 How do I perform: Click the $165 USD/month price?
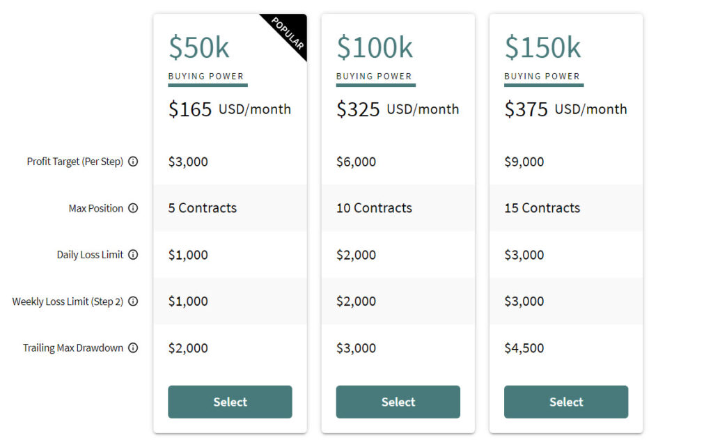(x=230, y=109)
